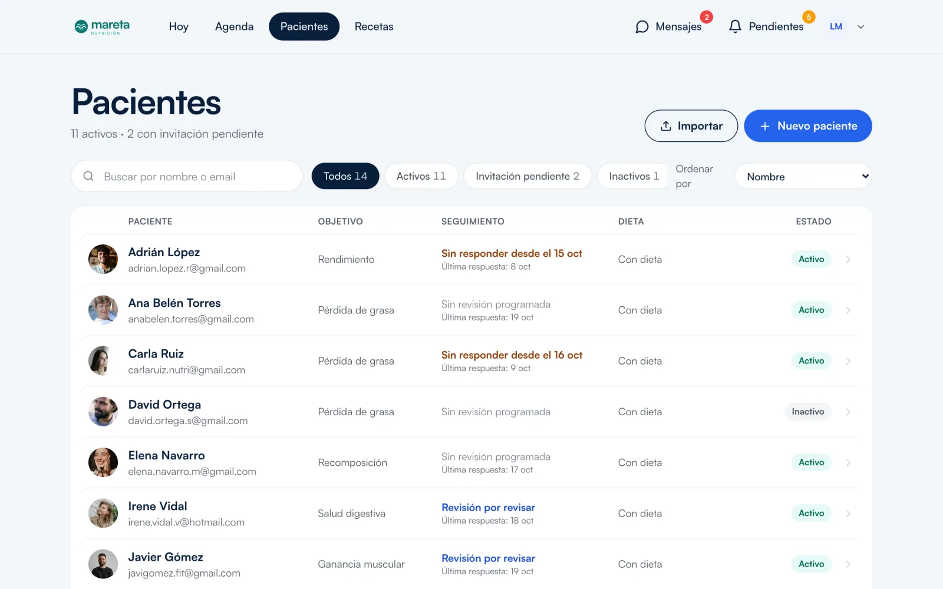Viewport: 943px width, 589px height.
Task: Open Javier Gómez row chevron
Action: pos(848,564)
